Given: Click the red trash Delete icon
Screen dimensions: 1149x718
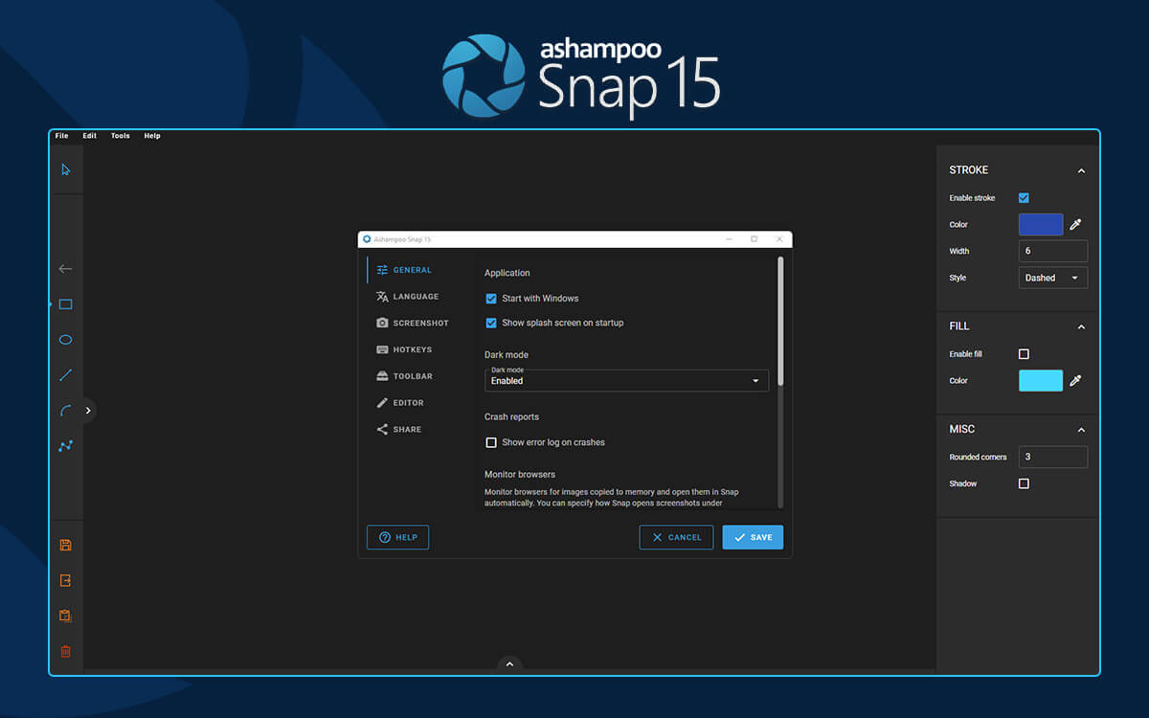Looking at the screenshot, I should tap(66, 652).
